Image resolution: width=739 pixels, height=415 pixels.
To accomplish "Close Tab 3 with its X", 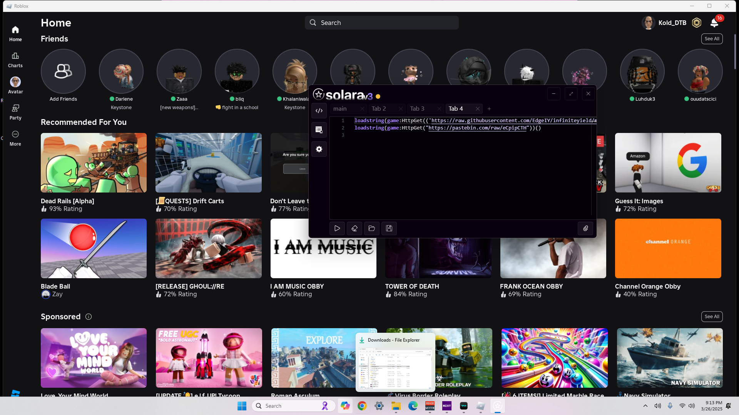I will 439,109.
